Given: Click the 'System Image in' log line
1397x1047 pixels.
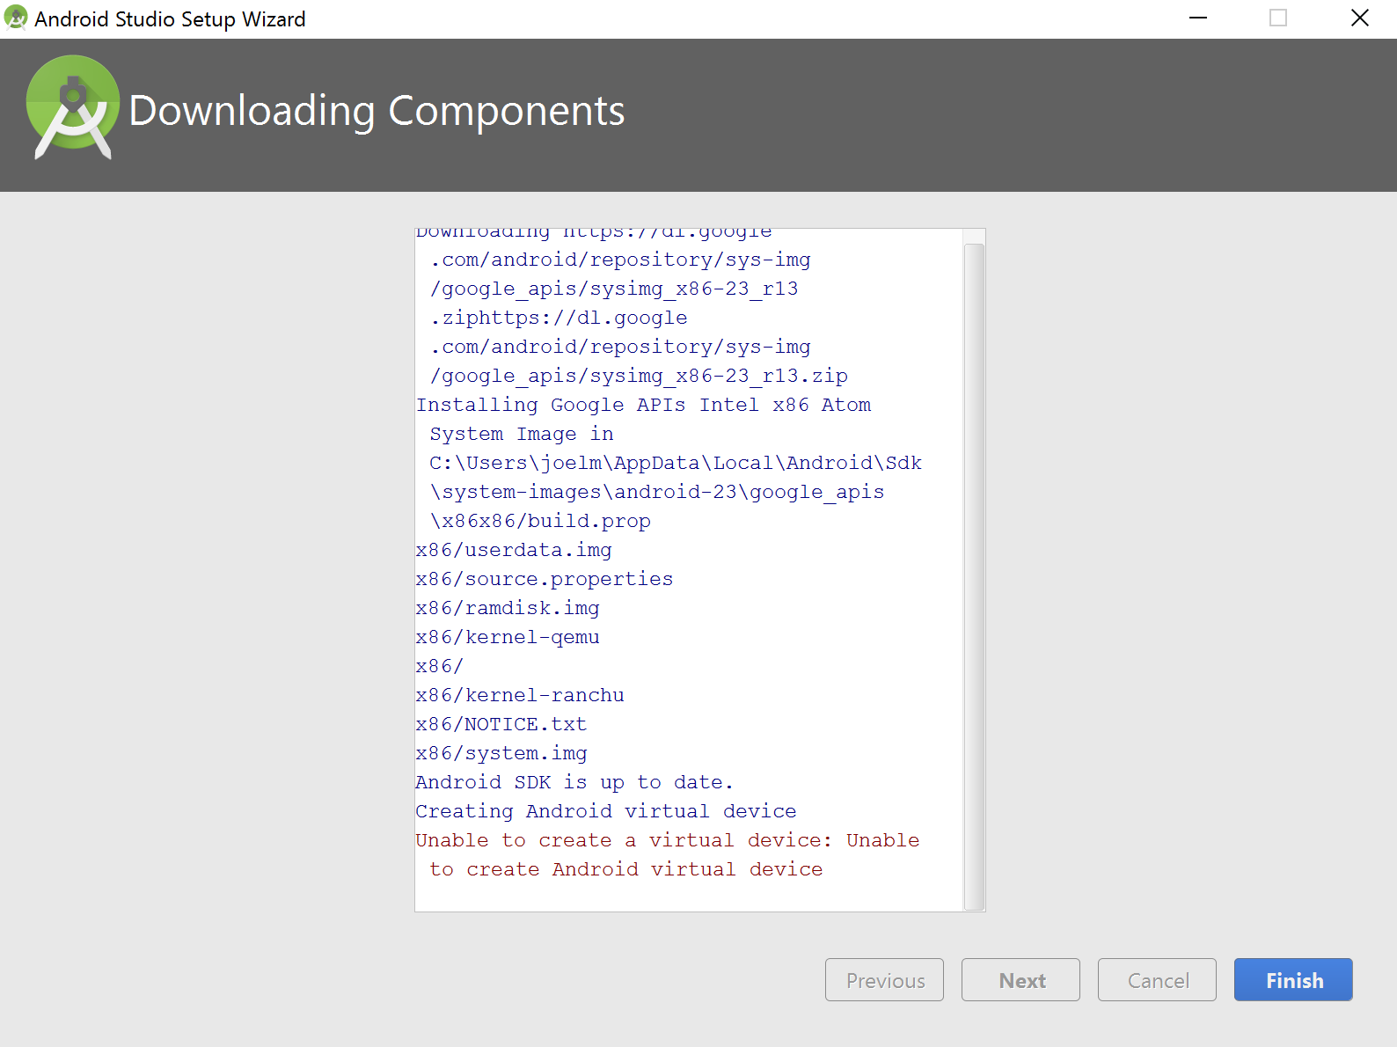Looking at the screenshot, I should (522, 434).
